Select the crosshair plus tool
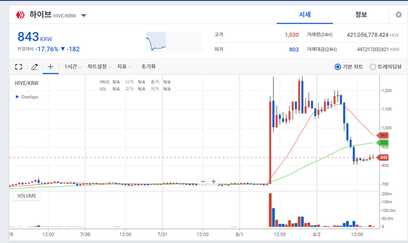Screen dimensions: 408x243 pos(50,67)
